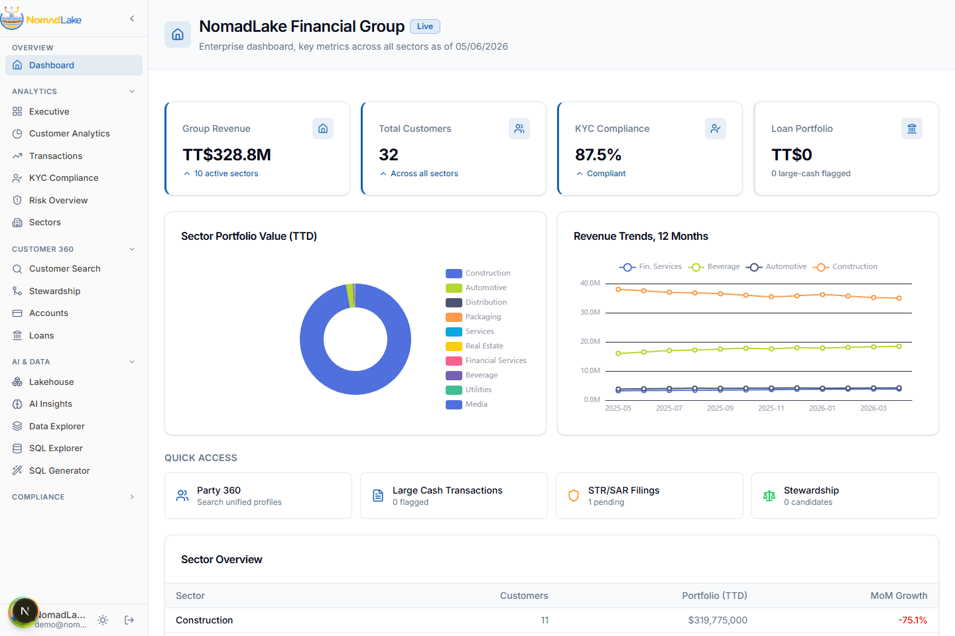This screenshot has height=636, width=955.
Task: Click the header home icon beside title
Action: click(178, 34)
